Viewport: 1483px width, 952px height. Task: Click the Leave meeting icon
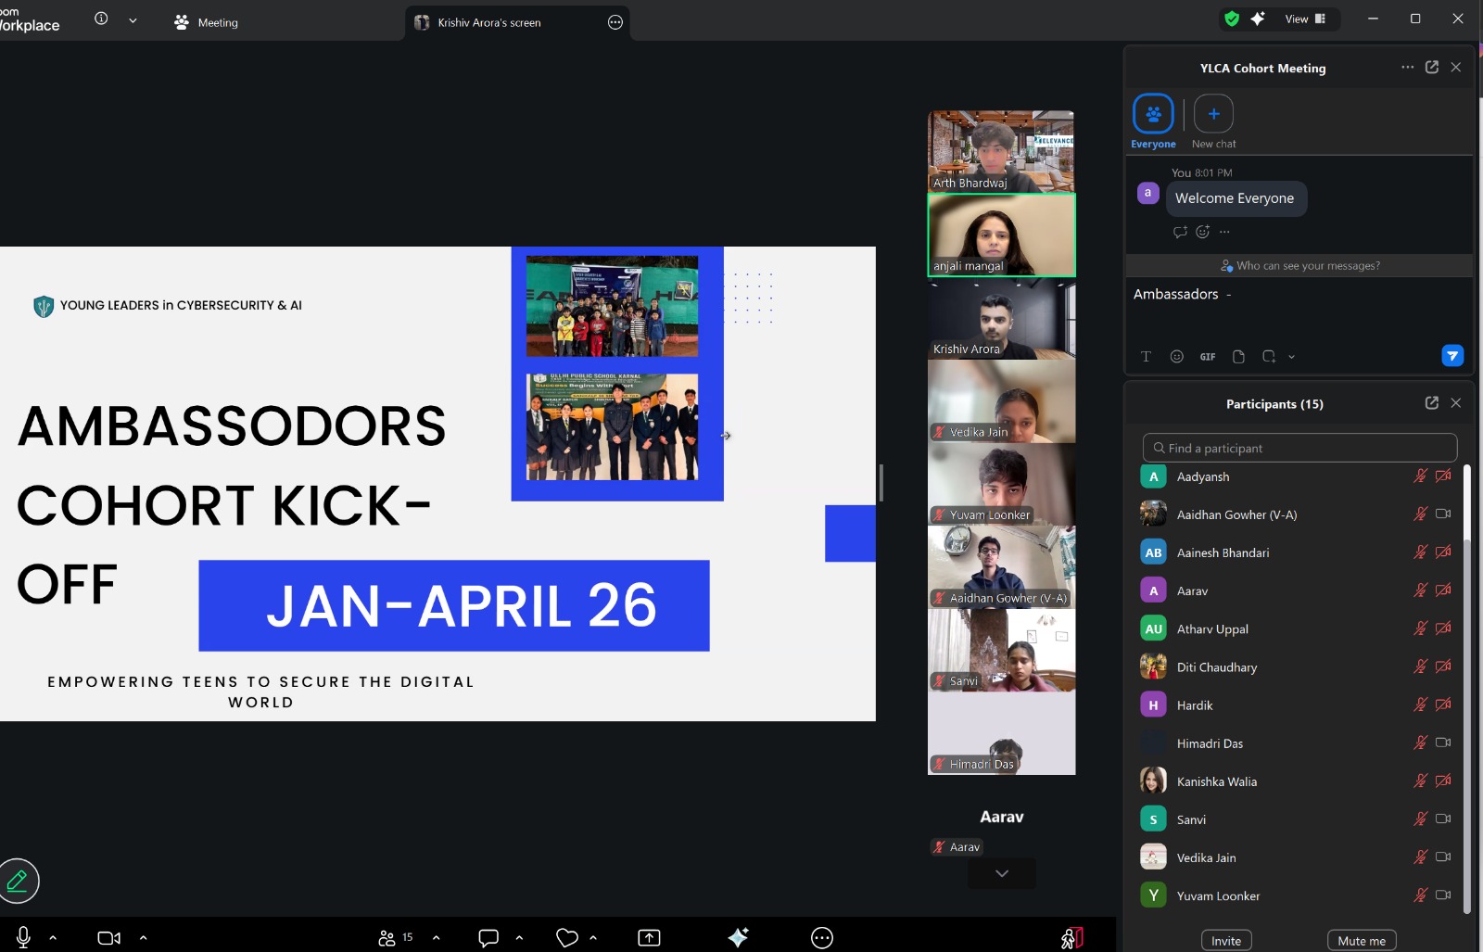pos(1071,938)
